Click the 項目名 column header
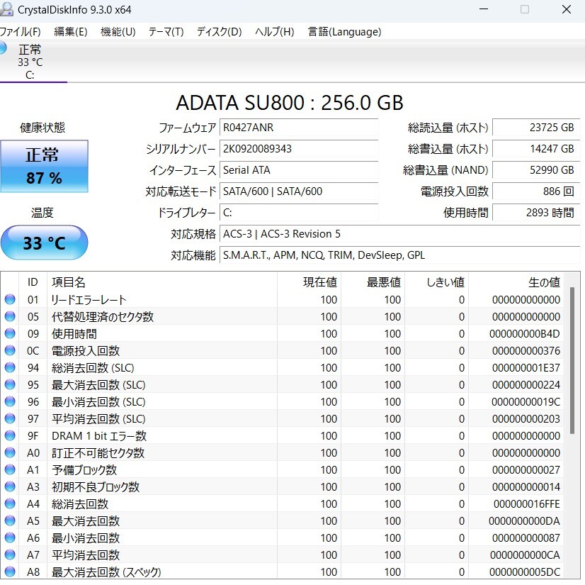Viewport: 585px width, 585px height. tap(162, 282)
